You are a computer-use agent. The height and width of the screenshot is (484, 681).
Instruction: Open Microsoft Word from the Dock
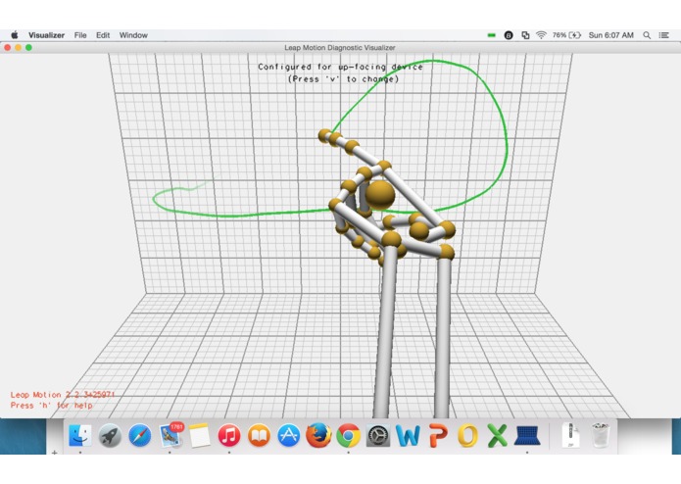pyautogui.click(x=408, y=435)
